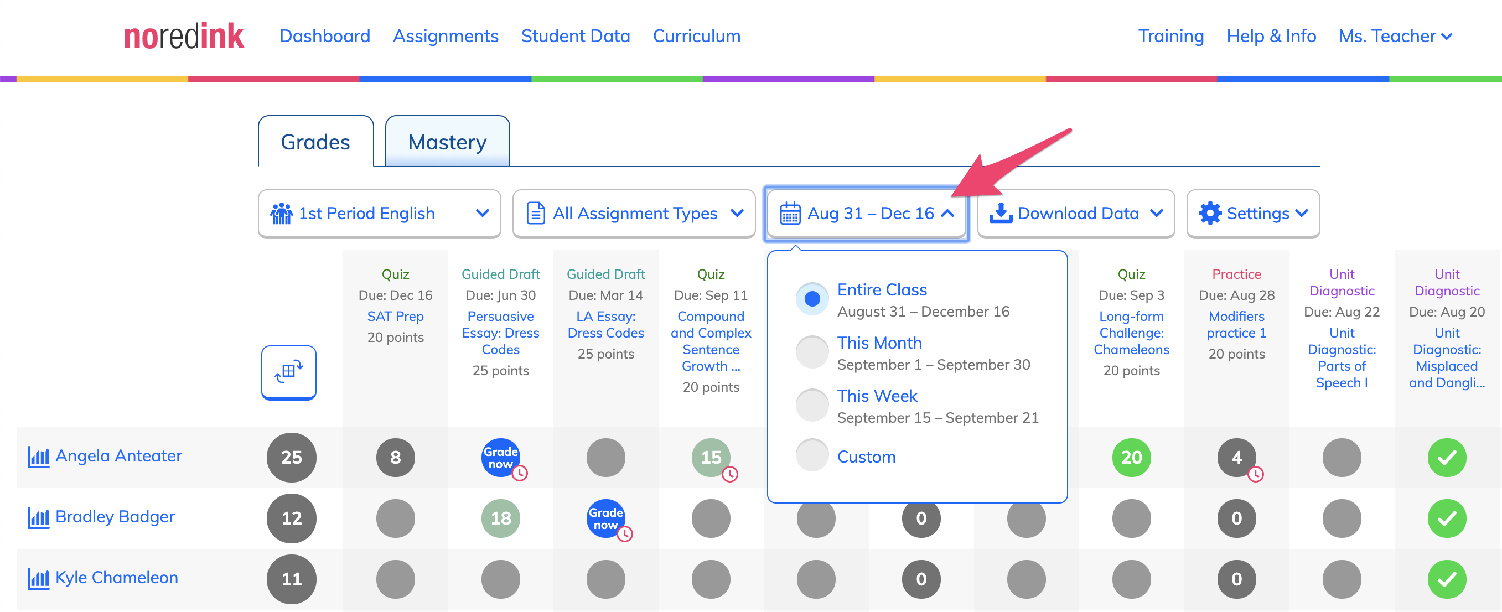Choose the This Week radio option

(812, 405)
